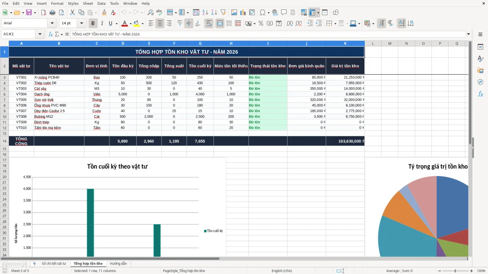Adjust the zoom slider

point(455,271)
